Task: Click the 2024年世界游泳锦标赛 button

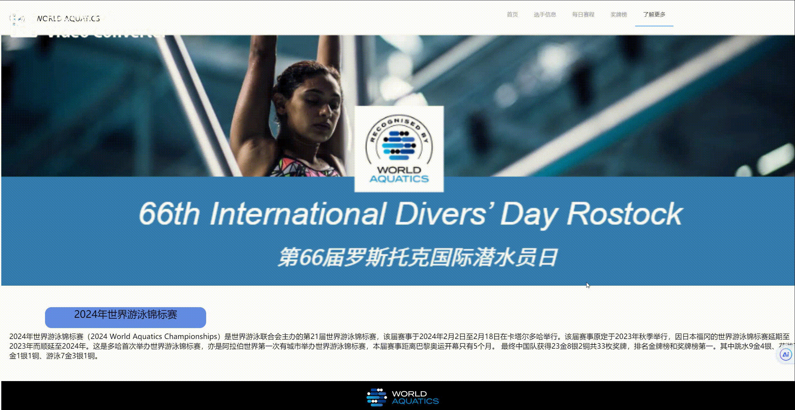Action: coord(125,317)
